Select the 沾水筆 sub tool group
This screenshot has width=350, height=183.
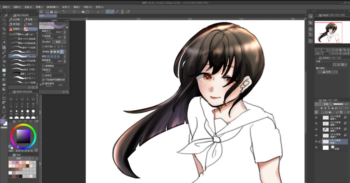tap(16, 19)
